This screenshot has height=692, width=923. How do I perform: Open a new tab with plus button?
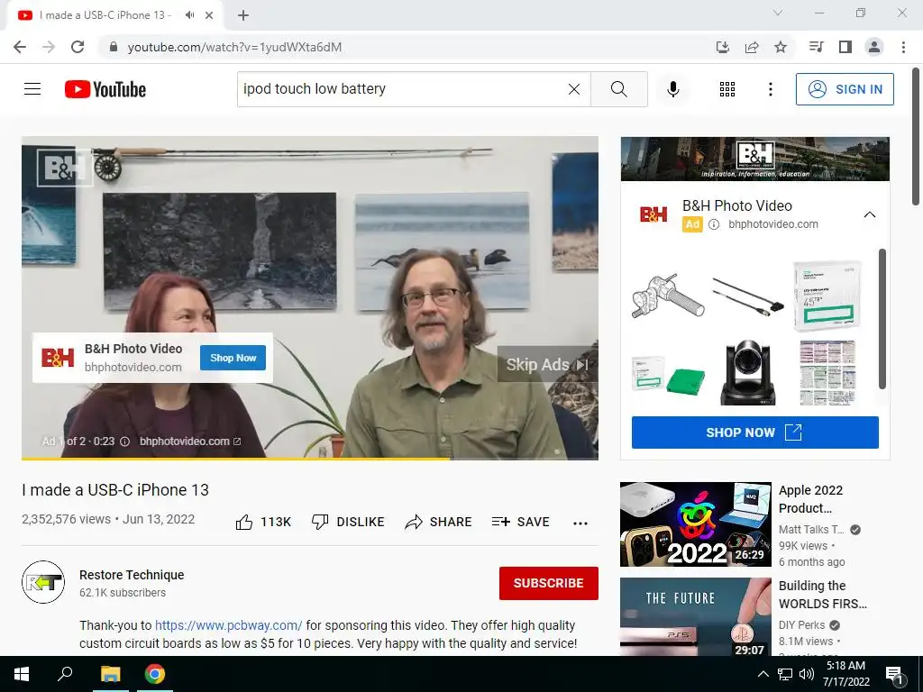click(243, 15)
